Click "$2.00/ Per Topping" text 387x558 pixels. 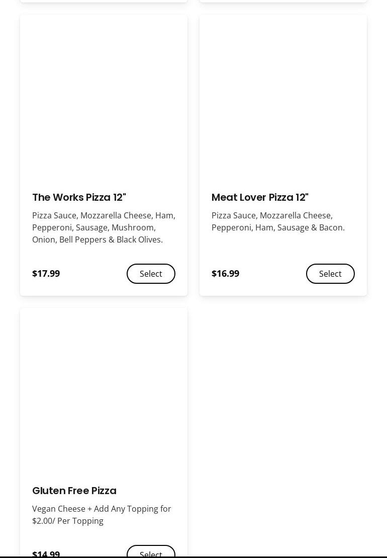point(68,521)
